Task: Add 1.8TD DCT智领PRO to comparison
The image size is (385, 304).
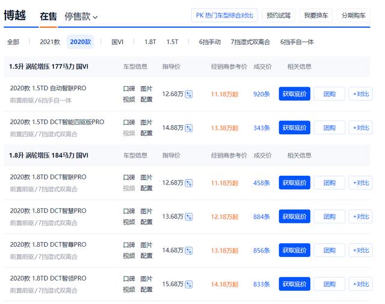Action: [x=361, y=284]
